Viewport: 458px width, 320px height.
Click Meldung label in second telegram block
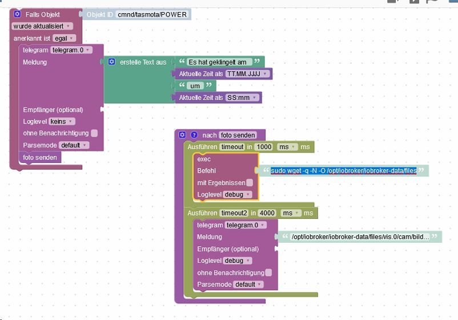(x=210, y=237)
